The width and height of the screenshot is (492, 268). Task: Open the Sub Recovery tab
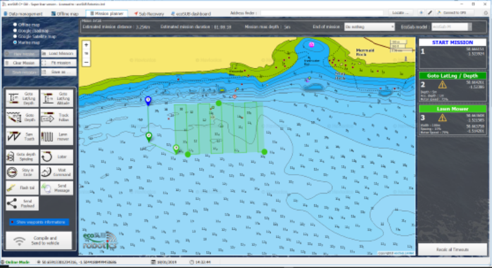pyautogui.click(x=148, y=12)
